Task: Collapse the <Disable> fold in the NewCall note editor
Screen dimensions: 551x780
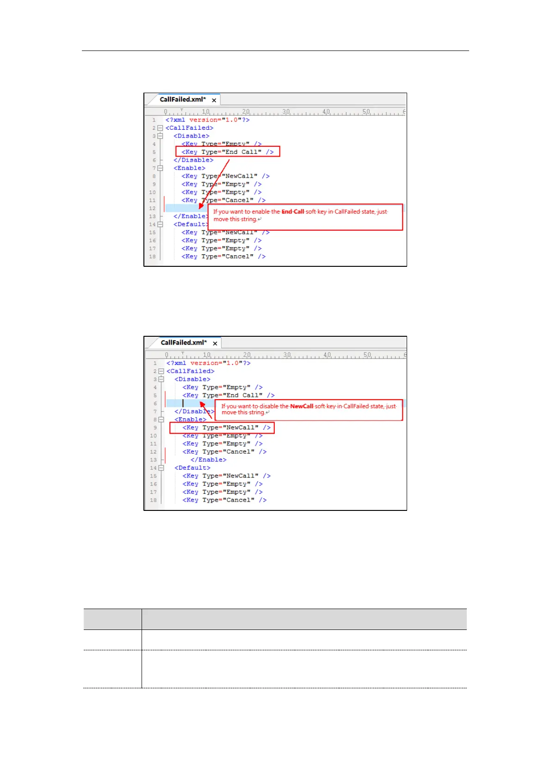Action: pos(161,379)
